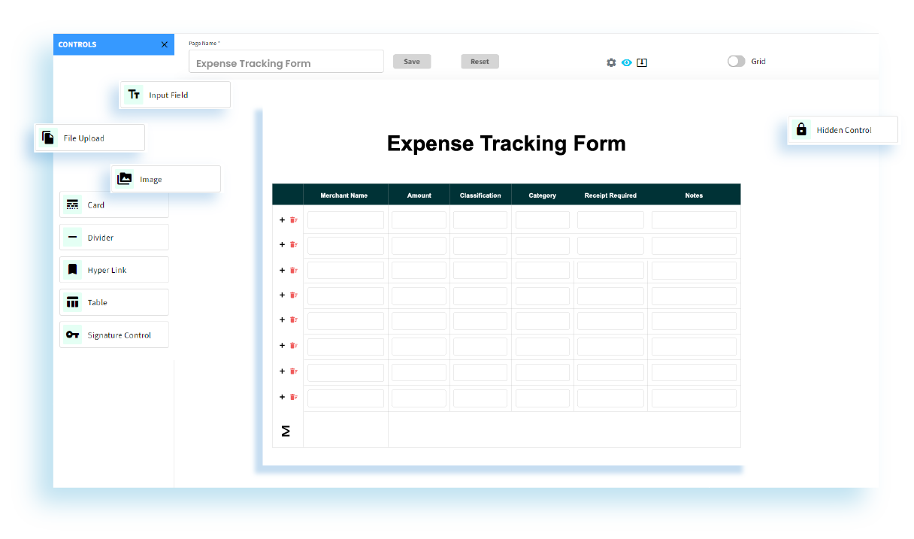Screen dimensions: 914x539
Task: Select the Hyper Link control
Action: point(113,269)
